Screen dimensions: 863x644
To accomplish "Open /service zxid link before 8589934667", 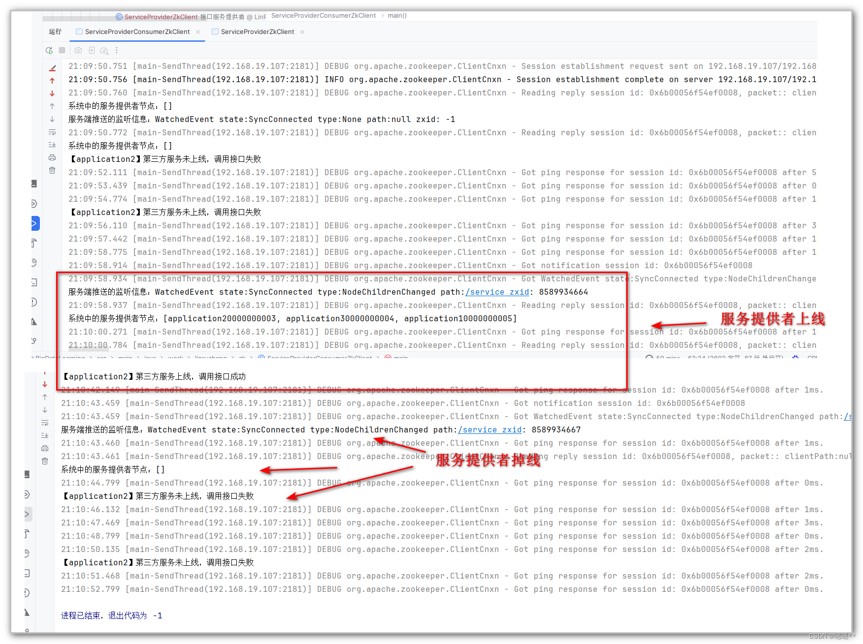I will click(x=490, y=429).
